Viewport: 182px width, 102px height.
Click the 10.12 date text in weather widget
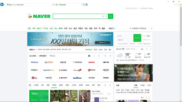point(120,49)
